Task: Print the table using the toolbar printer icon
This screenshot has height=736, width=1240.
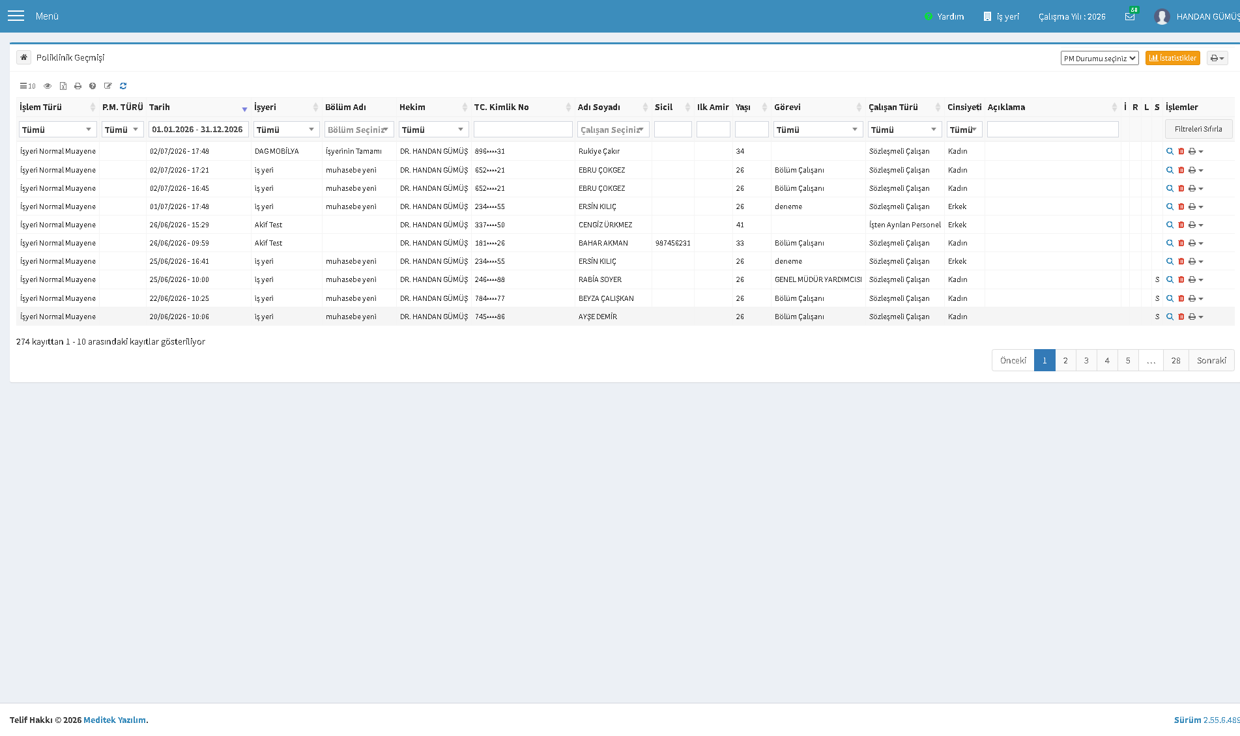Action: tap(78, 86)
